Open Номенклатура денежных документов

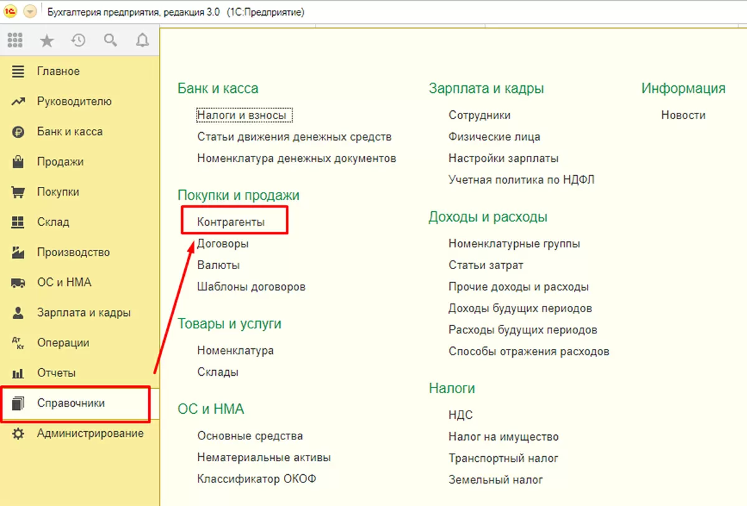tap(296, 158)
